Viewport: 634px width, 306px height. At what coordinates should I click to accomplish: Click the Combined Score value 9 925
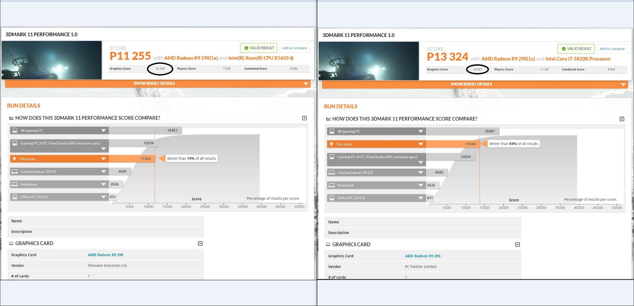tap(611, 70)
